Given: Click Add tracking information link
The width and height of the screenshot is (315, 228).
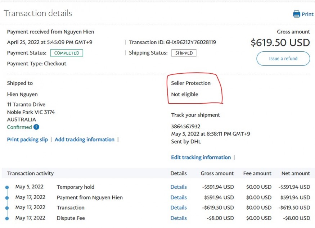Looking at the screenshot, I should point(85,140).
